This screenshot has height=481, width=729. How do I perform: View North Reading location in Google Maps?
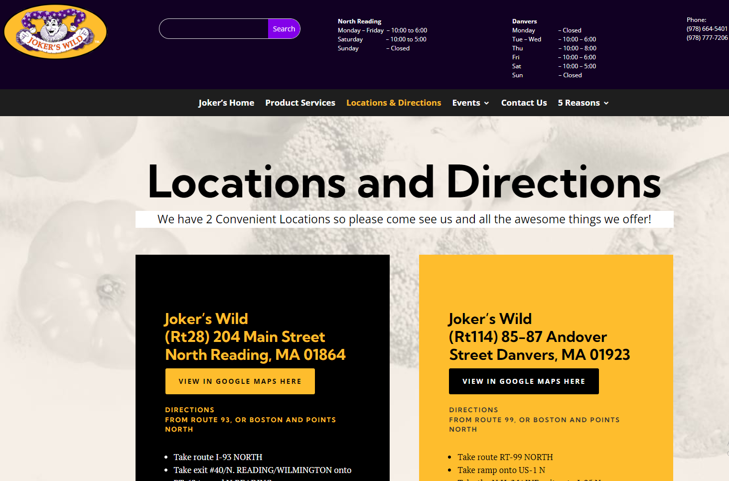pos(240,381)
